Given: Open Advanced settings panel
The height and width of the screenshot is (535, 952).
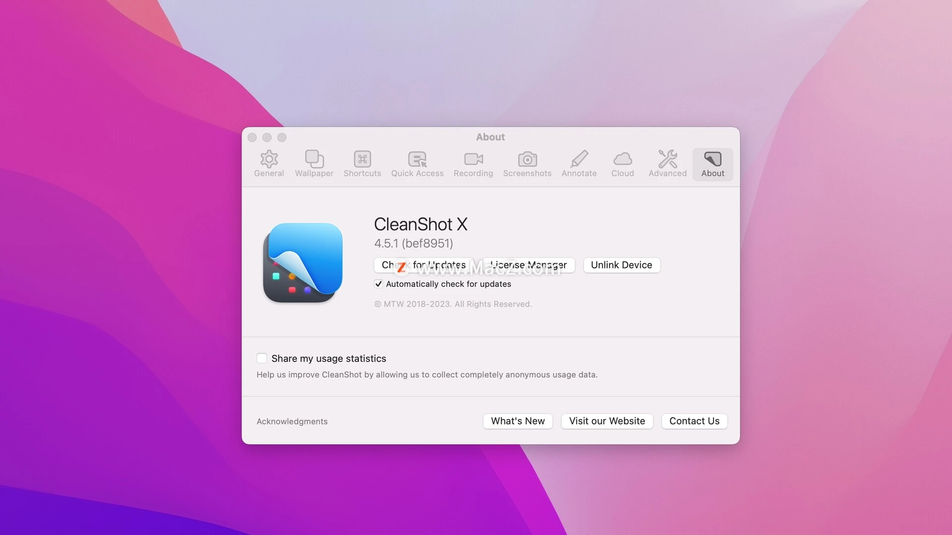Looking at the screenshot, I should (x=667, y=163).
